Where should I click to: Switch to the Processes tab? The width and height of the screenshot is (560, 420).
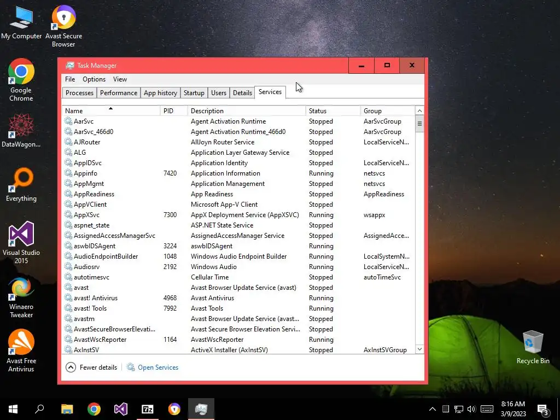pyautogui.click(x=79, y=93)
